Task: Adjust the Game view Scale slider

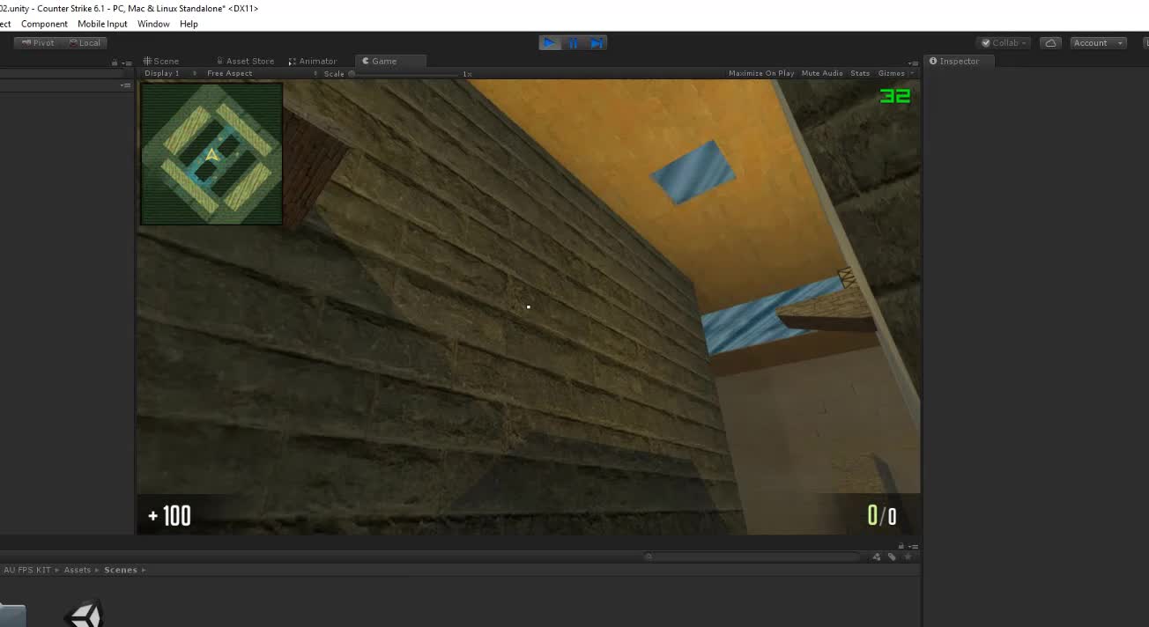Action: pos(405,74)
